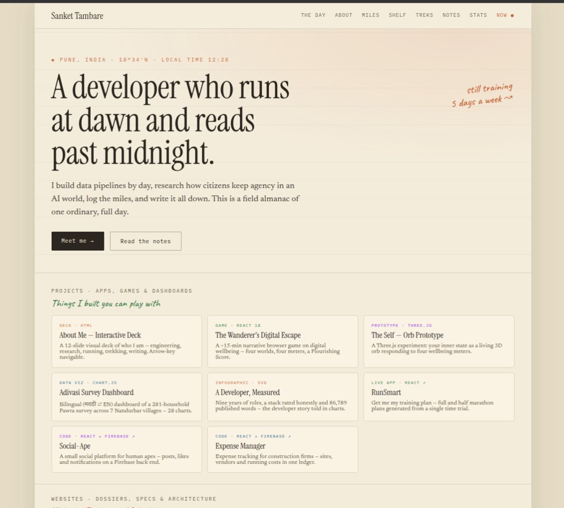Open the RunSmart live app card
564x508 pixels.
tap(439, 396)
